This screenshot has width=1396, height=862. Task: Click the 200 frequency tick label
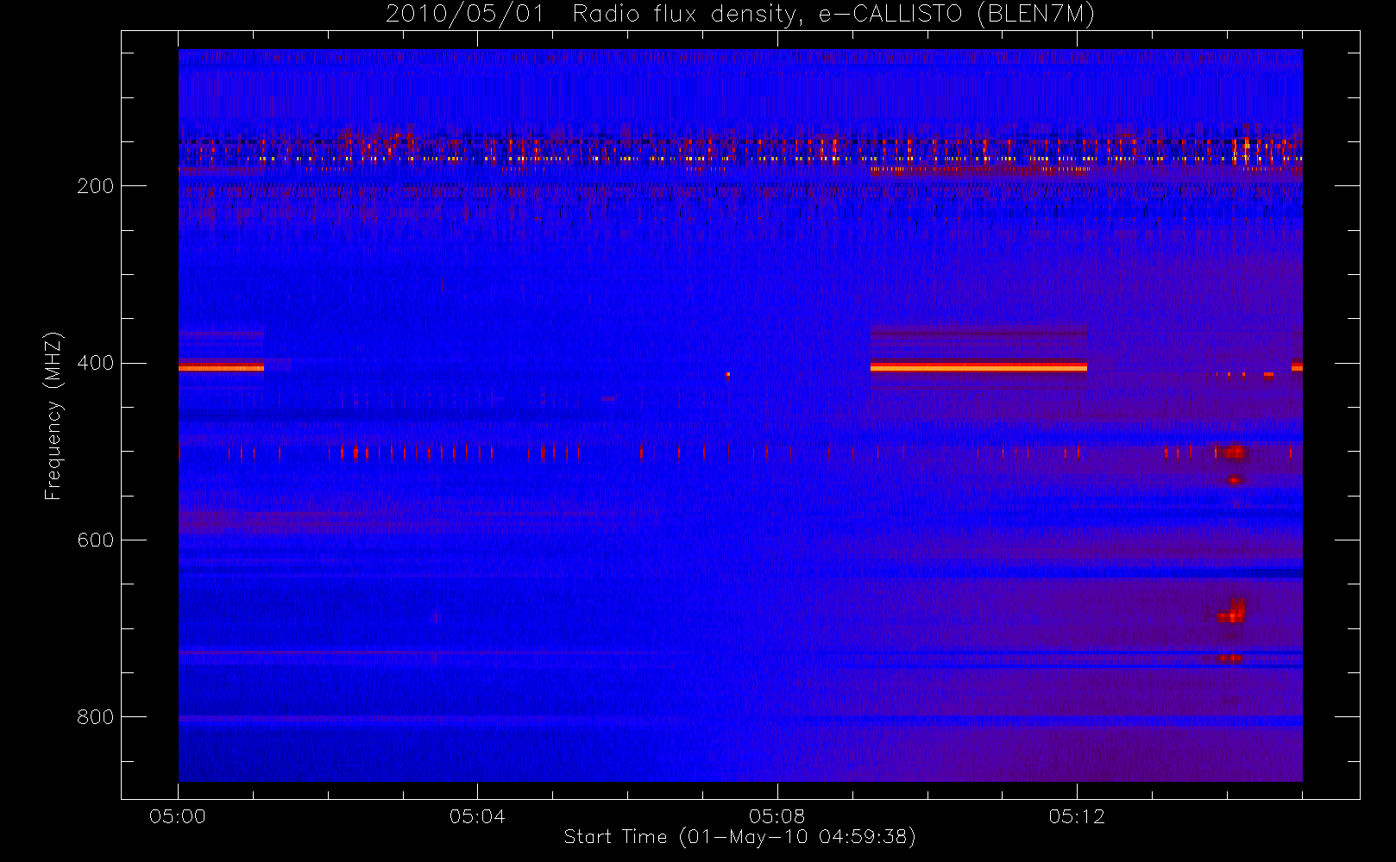tap(95, 186)
